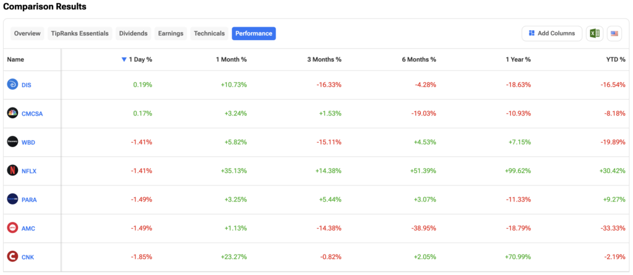Click the Warner Bros Discovery WBD logo
This screenshot has height=275, width=633.
(12, 142)
